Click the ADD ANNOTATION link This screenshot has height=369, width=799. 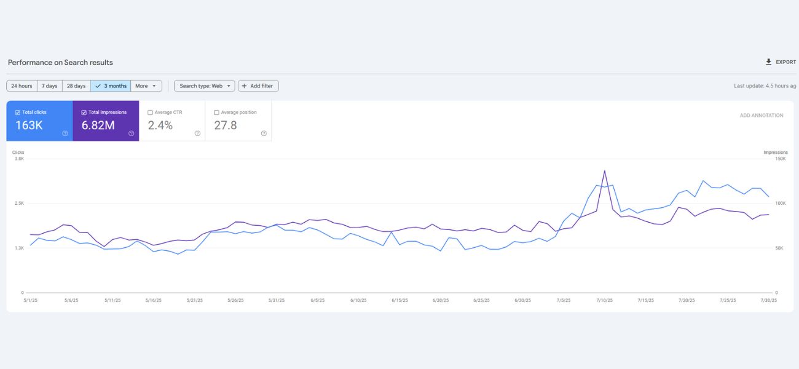pyautogui.click(x=763, y=115)
